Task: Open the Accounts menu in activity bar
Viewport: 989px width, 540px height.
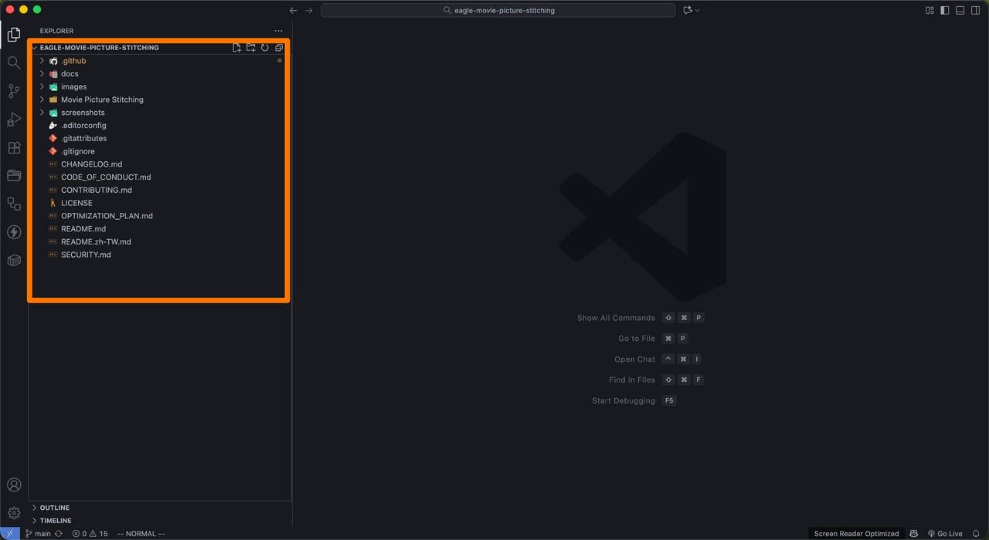Action: 14,485
